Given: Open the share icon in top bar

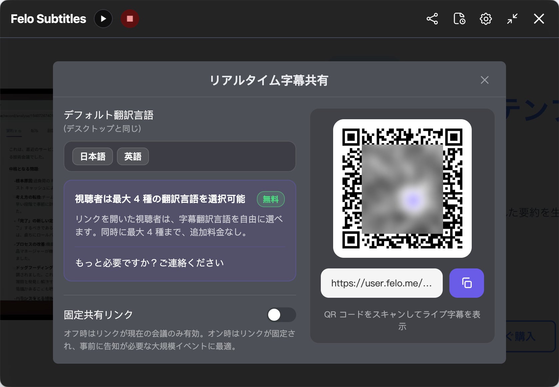Looking at the screenshot, I should [432, 19].
